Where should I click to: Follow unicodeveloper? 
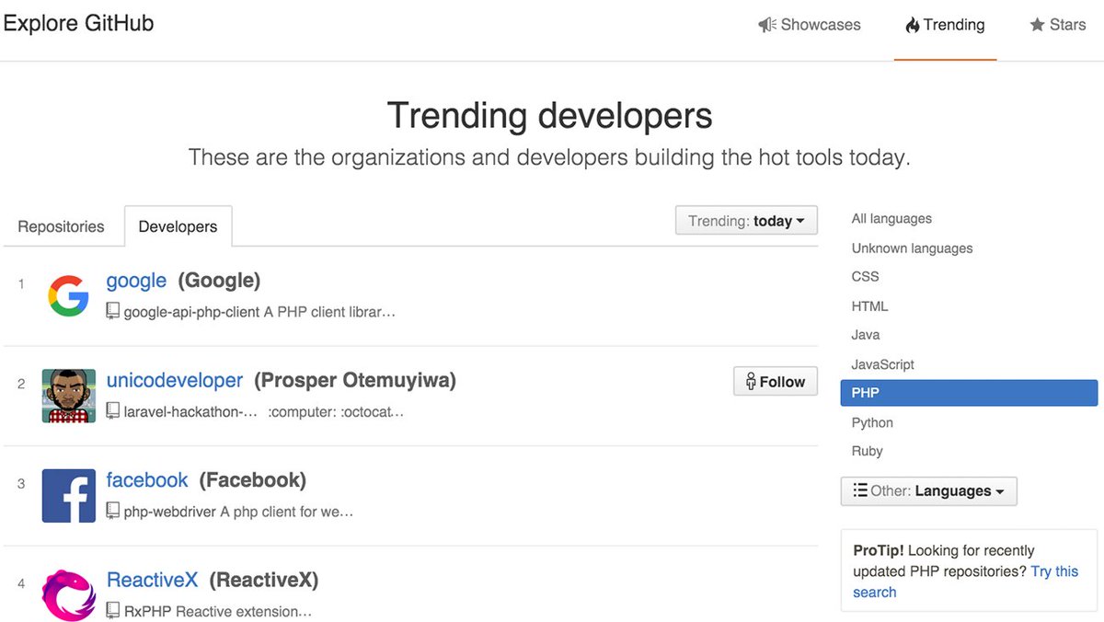776,382
